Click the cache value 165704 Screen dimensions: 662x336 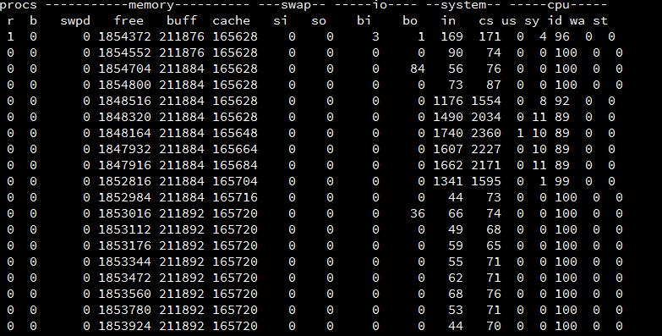pos(235,181)
